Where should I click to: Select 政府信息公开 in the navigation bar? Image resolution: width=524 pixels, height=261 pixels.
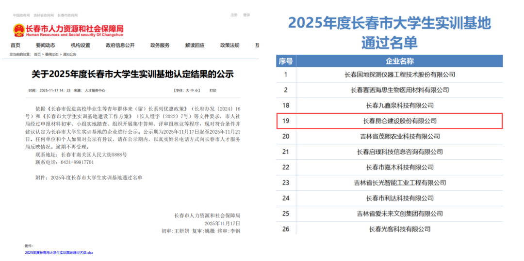point(120,46)
